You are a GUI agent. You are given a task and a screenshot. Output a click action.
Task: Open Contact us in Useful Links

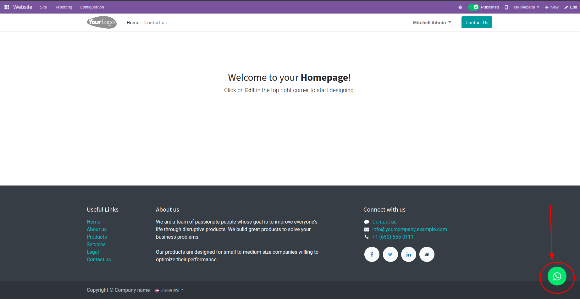[99, 259]
